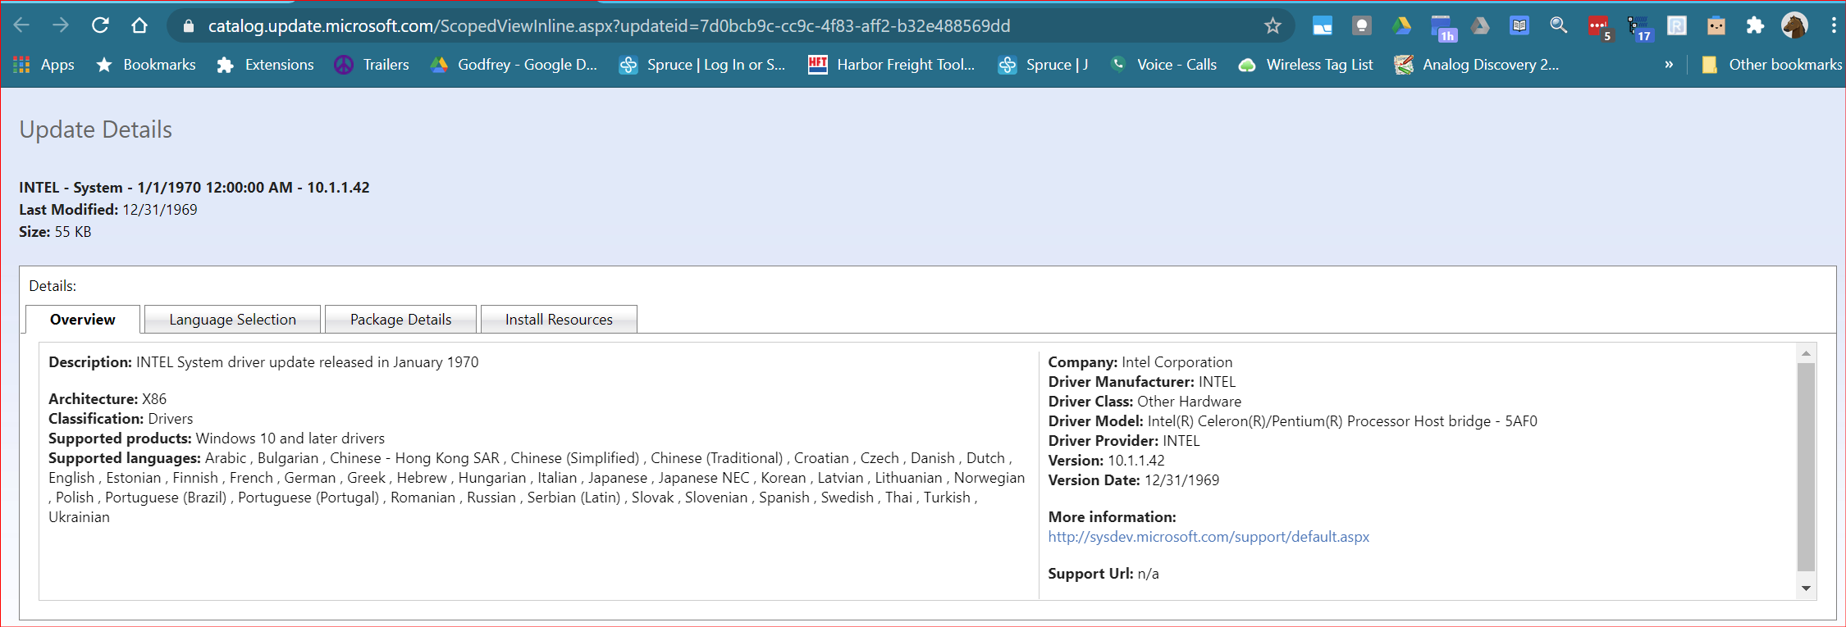The height and width of the screenshot is (627, 1846).
Task: Open the Spruce Log In bookmark
Action: pos(703,65)
